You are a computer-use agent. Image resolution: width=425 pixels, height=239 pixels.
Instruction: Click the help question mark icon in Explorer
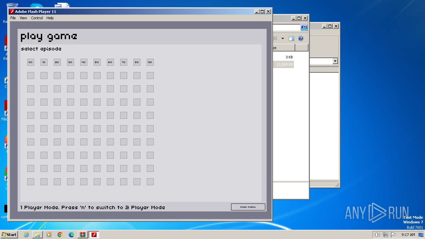[x=300, y=39]
